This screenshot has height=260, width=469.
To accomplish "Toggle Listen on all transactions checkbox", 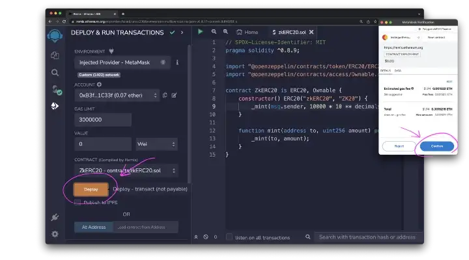I will tap(229, 237).
